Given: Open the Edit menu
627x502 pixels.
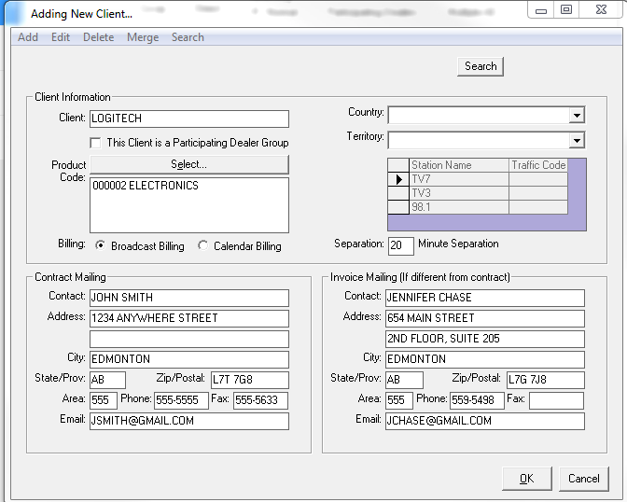Looking at the screenshot, I should point(61,37).
